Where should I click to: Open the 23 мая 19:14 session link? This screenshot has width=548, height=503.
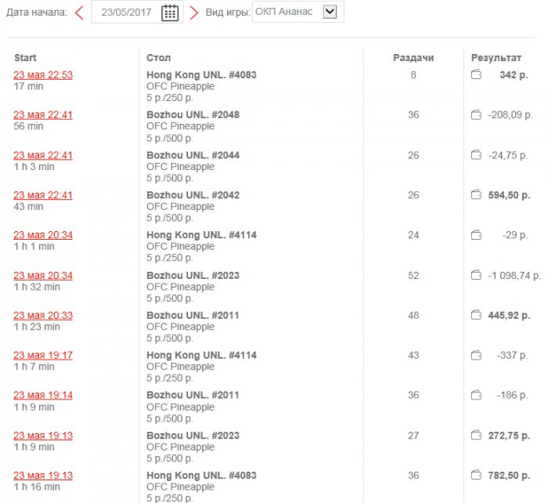pos(43,395)
